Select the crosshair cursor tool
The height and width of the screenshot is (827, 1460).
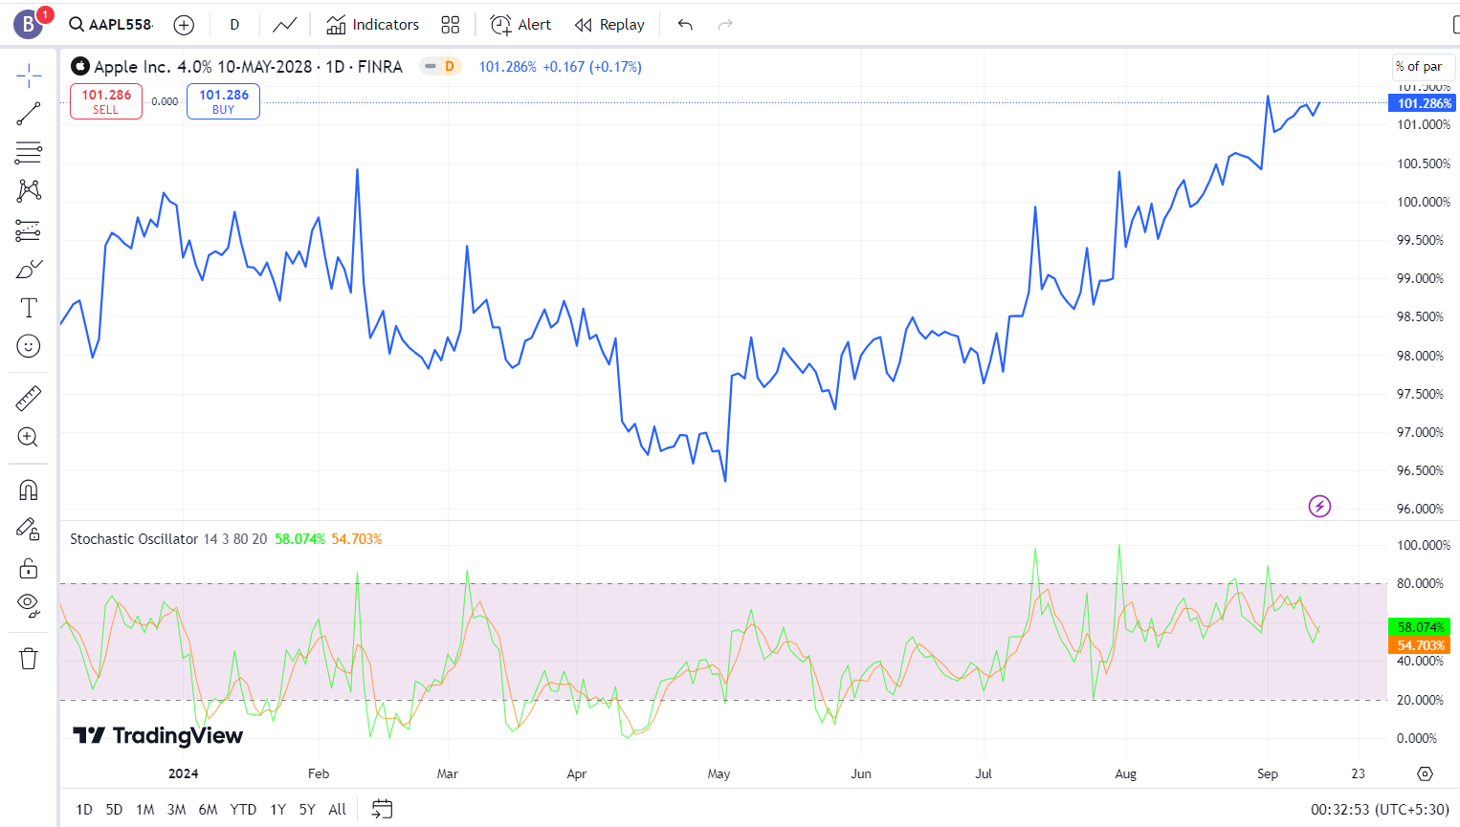pos(29,75)
